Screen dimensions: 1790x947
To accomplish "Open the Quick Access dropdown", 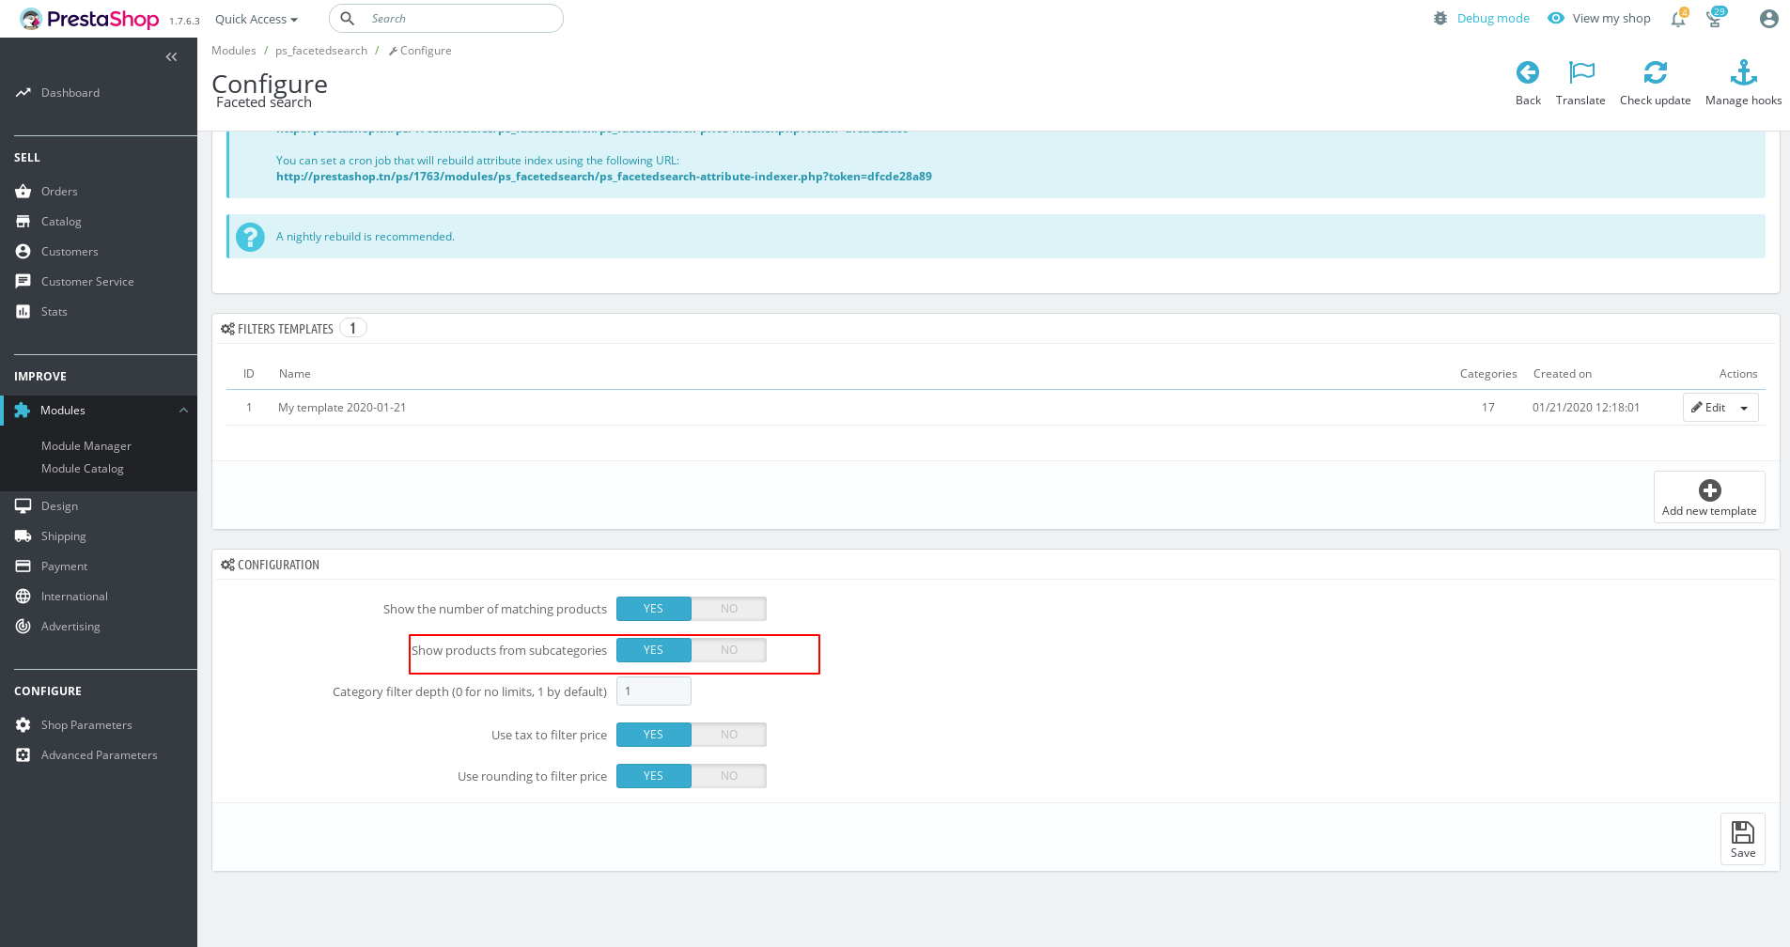I will click(257, 19).
